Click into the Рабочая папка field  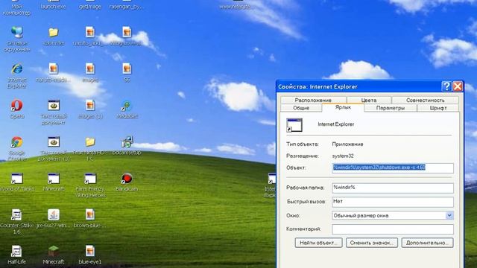[x=393, y=188]
